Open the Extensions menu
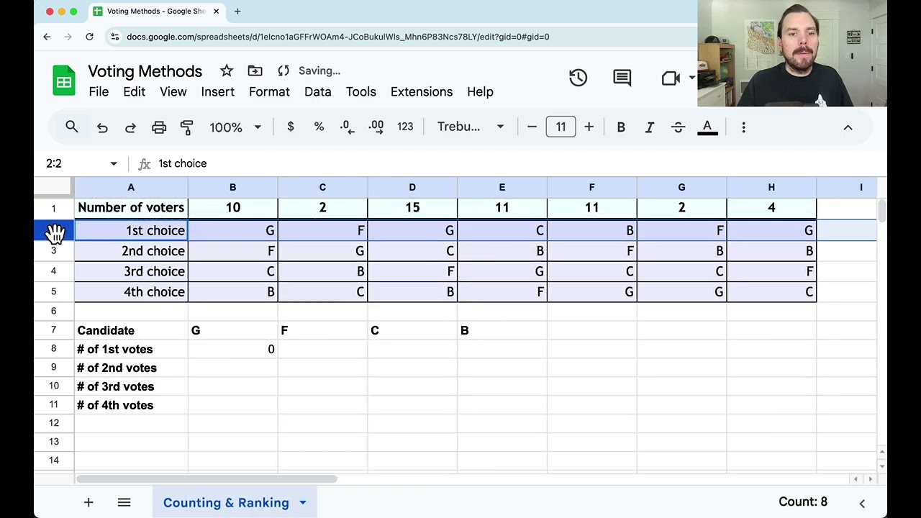The height and width of the screenshot is (518, 921). tap(422, 92)
